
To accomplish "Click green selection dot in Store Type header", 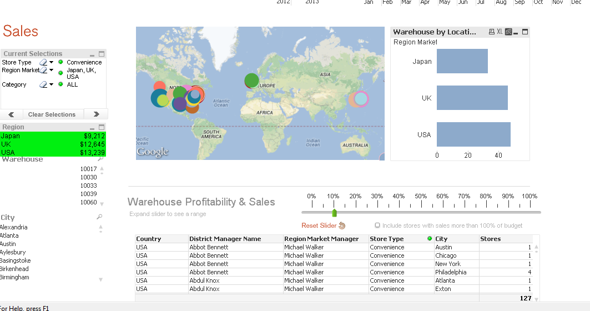I will [x=430, y=238].
